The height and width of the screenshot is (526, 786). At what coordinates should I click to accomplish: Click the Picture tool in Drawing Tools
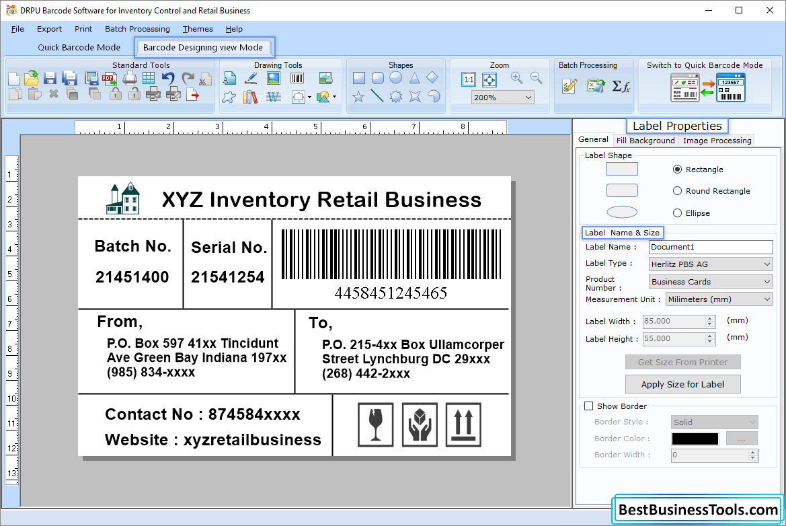tap(274, 78)
